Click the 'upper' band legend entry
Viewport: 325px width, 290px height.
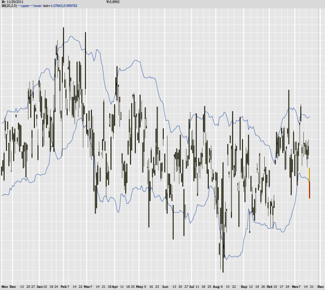coord(25,6)
